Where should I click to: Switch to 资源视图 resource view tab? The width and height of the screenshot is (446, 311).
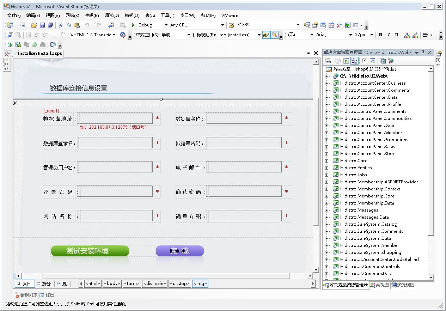[403, 285]
